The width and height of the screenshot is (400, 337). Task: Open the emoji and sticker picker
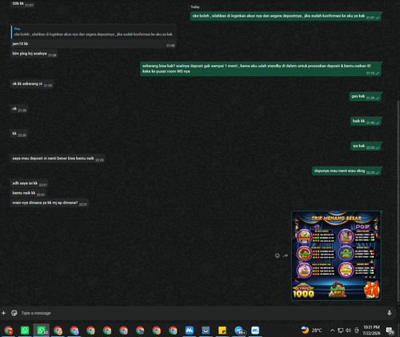(14, 313)
